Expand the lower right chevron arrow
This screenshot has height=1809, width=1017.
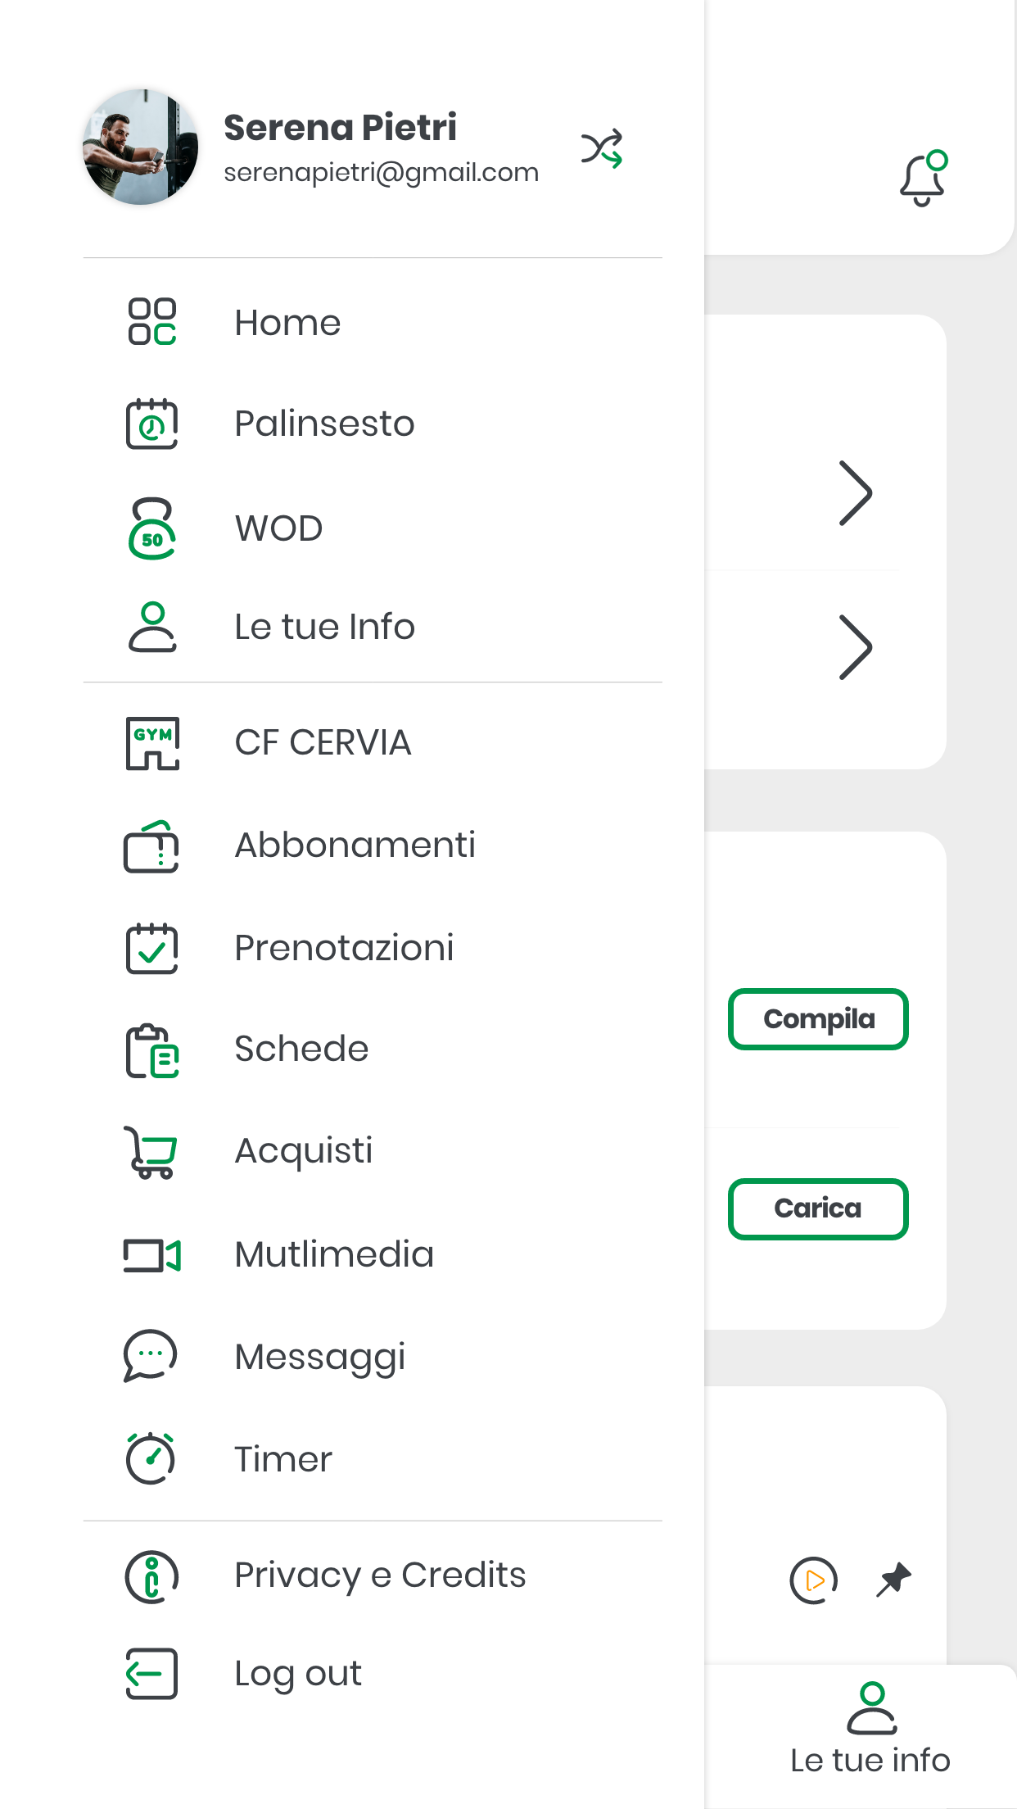pyautogui.click(x=855, y=647)
